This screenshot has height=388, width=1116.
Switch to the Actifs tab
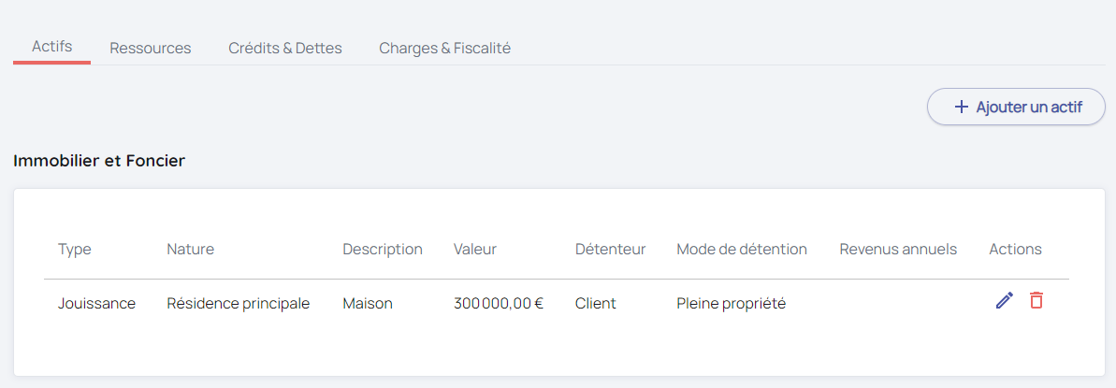click(52, 47)
